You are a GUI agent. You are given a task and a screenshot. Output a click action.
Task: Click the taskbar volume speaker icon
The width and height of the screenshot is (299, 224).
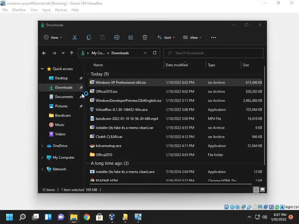(x=265, y=217)
